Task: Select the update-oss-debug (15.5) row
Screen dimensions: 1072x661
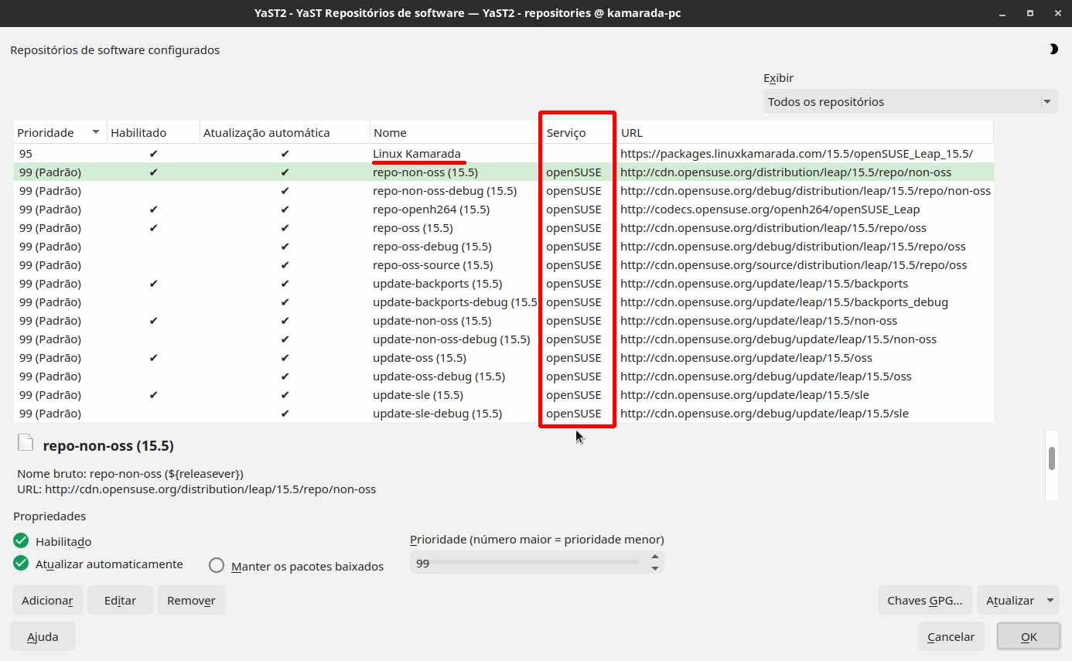Action: click(503, 376)
